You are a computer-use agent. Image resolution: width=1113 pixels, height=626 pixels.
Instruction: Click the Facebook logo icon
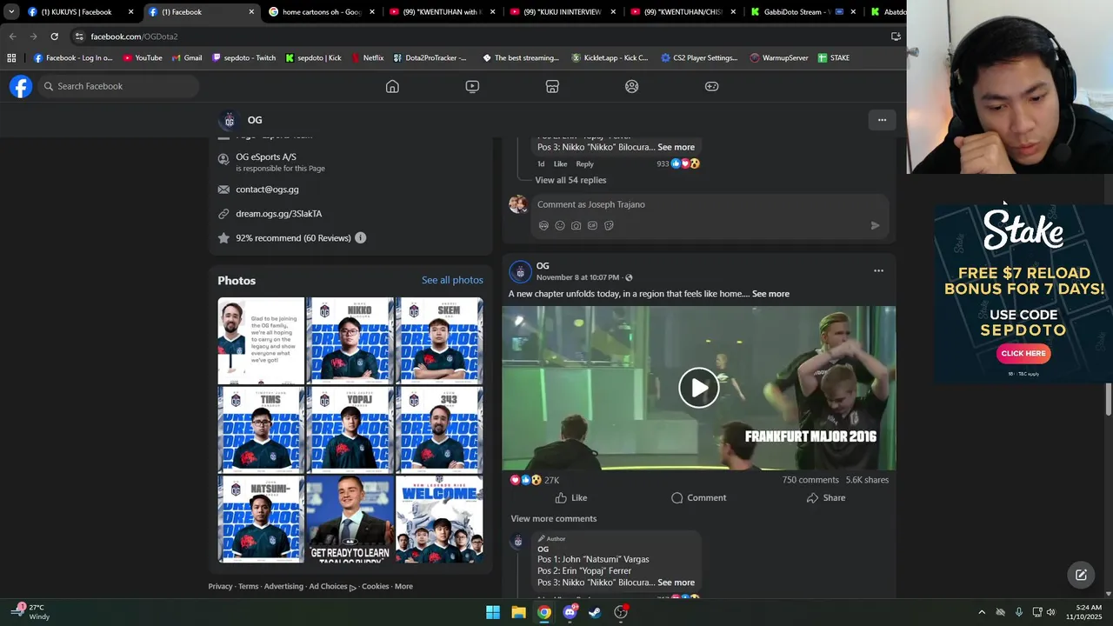click(21, 86)
